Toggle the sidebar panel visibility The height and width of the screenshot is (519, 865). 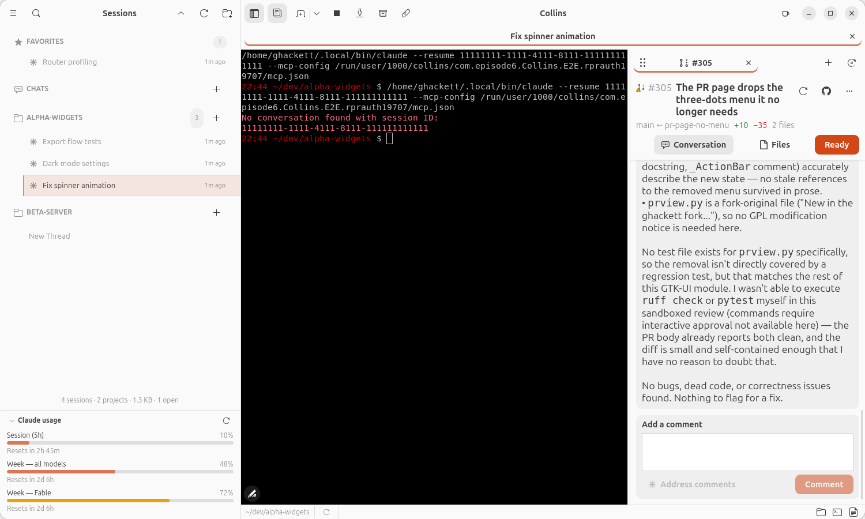click(254, 13)
